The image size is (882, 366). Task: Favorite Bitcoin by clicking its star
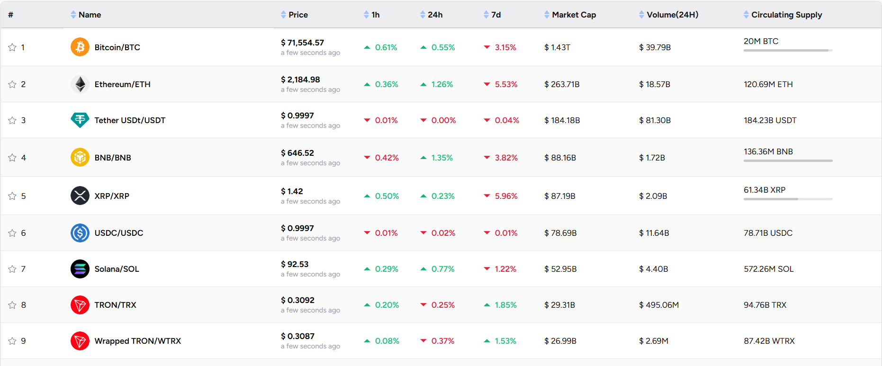coord(12,47)
